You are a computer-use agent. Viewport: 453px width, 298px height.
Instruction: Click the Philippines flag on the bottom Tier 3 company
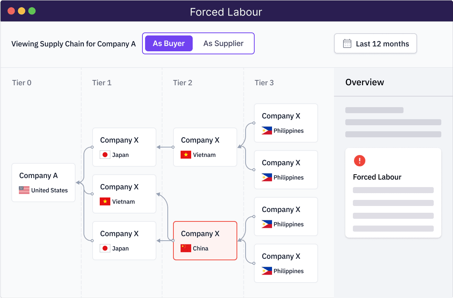pyautogui.click(x=266, y=270)
